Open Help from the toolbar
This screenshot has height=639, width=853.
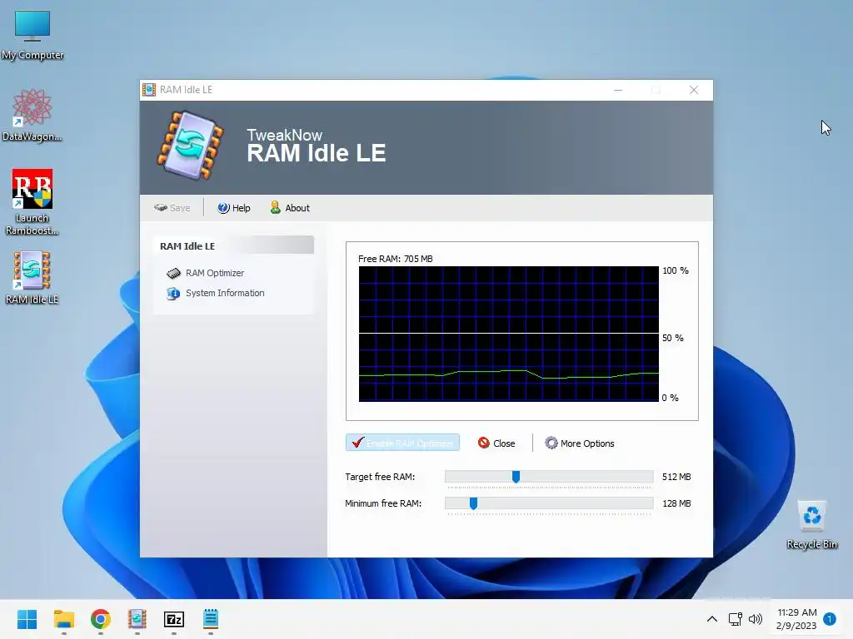click(x=234, y=207)
